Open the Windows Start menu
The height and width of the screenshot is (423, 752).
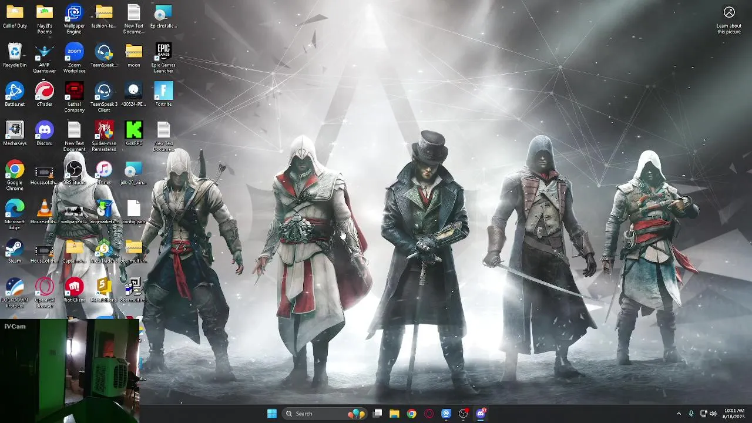[272, 414]
